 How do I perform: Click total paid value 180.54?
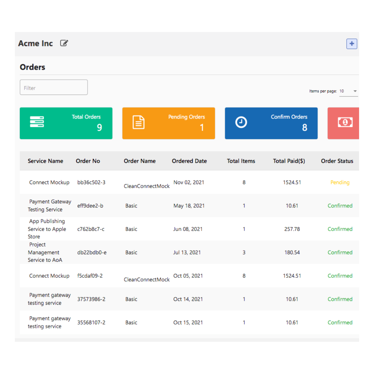click(x=292, y=252)
